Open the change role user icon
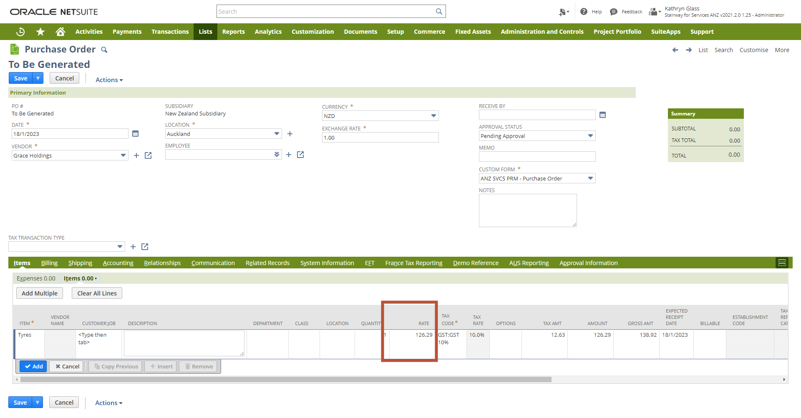The height and width of the screenshot is (418, 801). click(x=654, y=12)
